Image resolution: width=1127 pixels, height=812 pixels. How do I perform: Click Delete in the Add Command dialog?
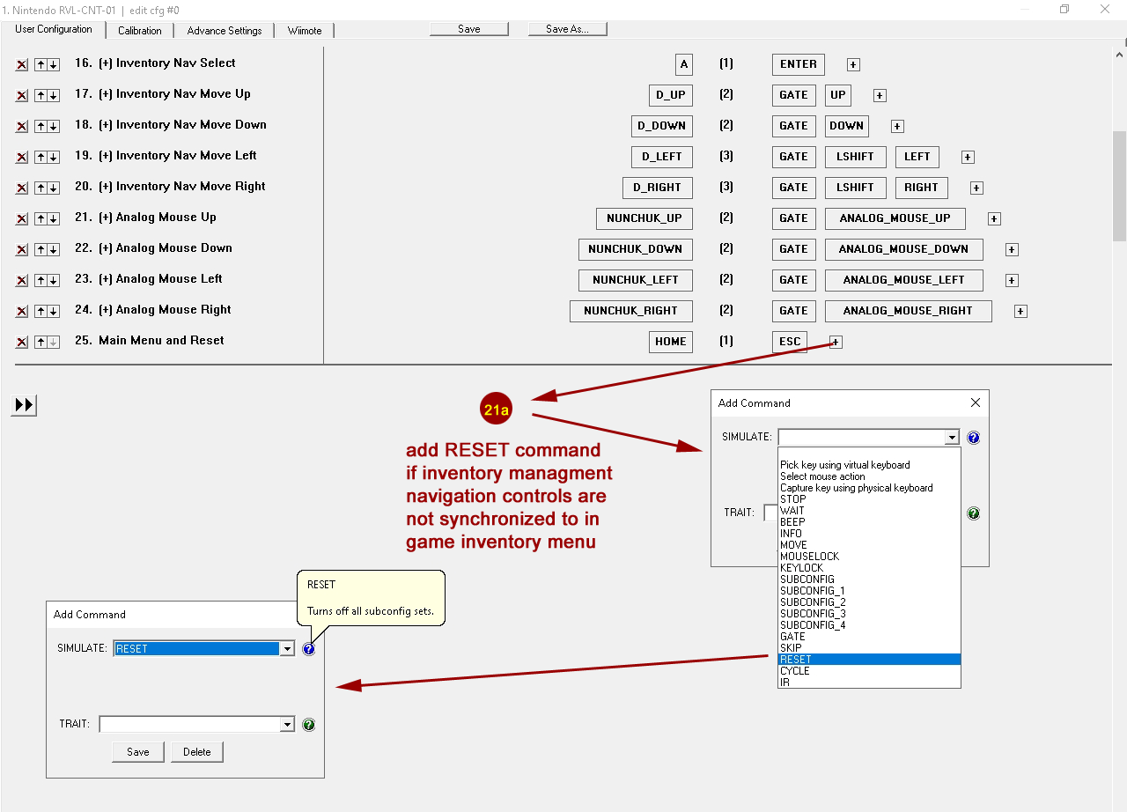point(197,752)
